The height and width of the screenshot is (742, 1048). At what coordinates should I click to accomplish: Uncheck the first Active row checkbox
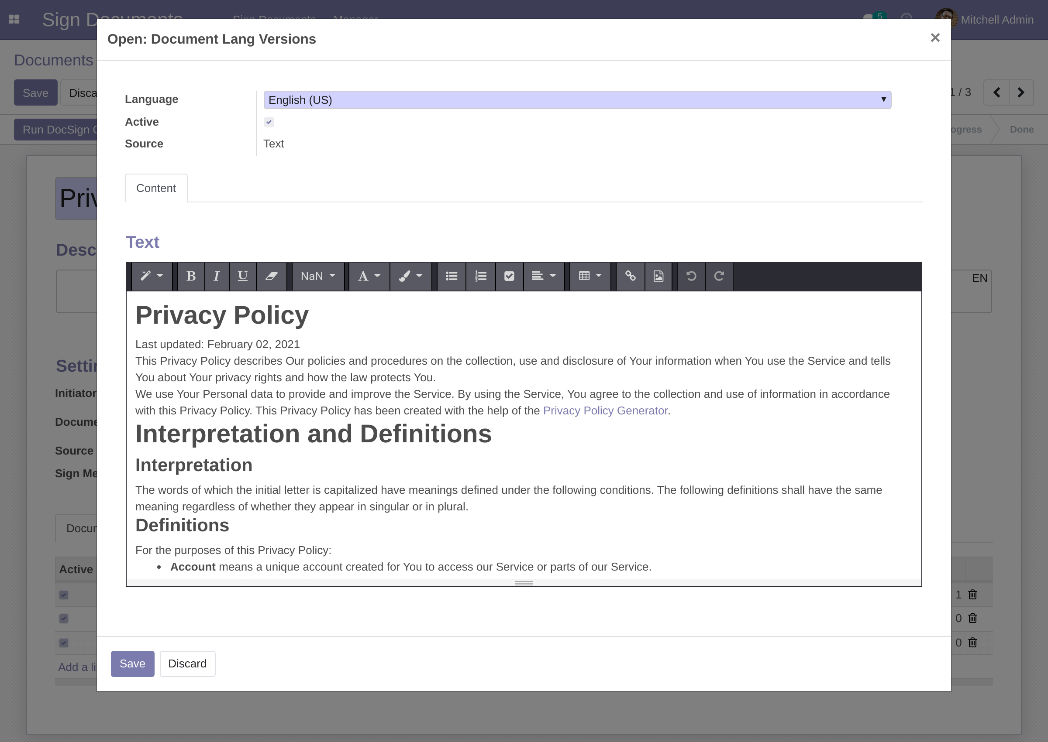pos(64,595)
